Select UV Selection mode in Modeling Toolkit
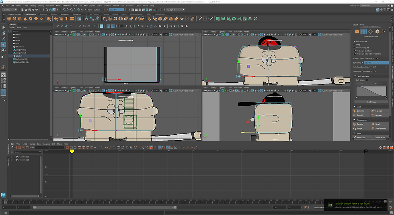 pos(384,31)
